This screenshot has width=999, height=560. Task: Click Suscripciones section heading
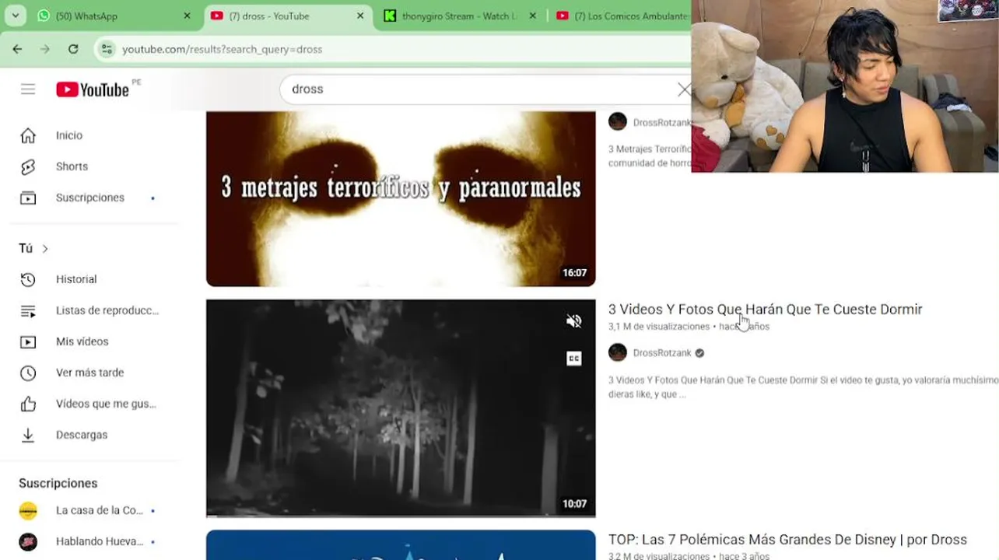click(x=58, y=483)
